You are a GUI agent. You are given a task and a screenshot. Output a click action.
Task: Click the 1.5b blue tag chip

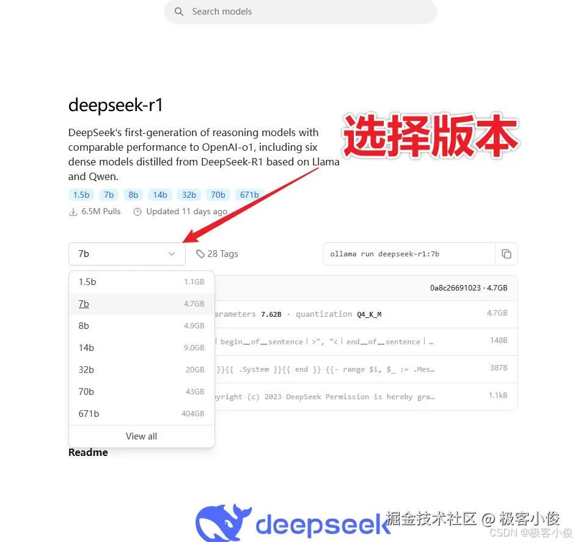point(81,195)
